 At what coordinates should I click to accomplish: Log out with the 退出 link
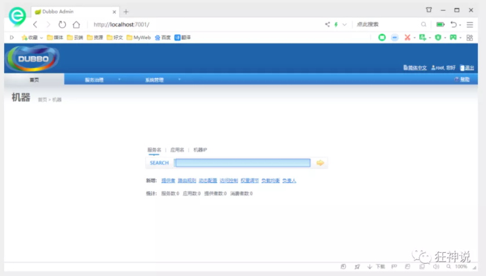[467, 68]
